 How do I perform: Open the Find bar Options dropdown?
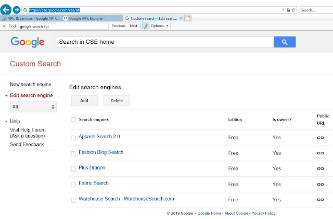pos(160,26)
